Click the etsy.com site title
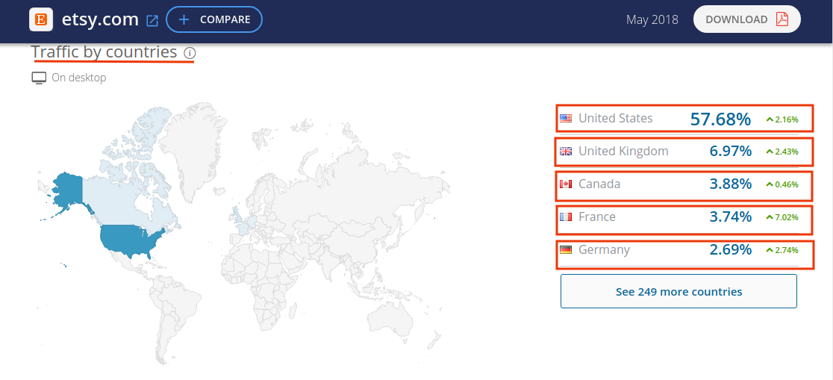This screenshot has height=380, width=833. 100,19
